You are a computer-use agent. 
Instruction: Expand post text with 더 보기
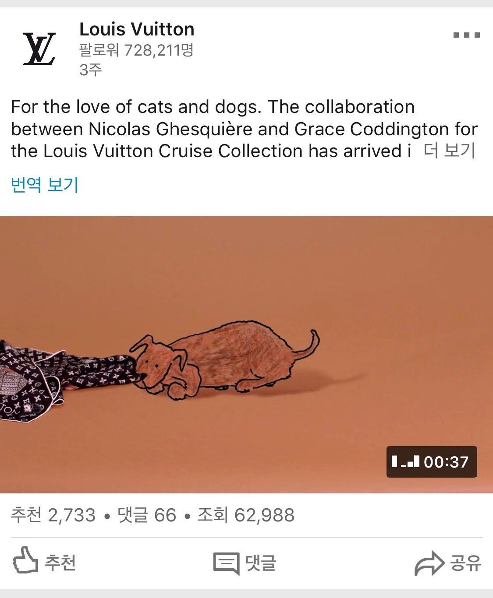[450, 151]
